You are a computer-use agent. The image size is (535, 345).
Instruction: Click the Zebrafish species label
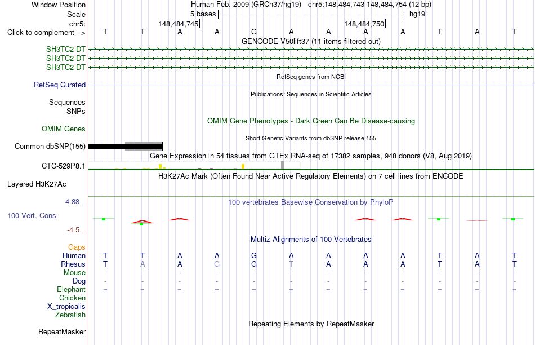tap(70, 315)
